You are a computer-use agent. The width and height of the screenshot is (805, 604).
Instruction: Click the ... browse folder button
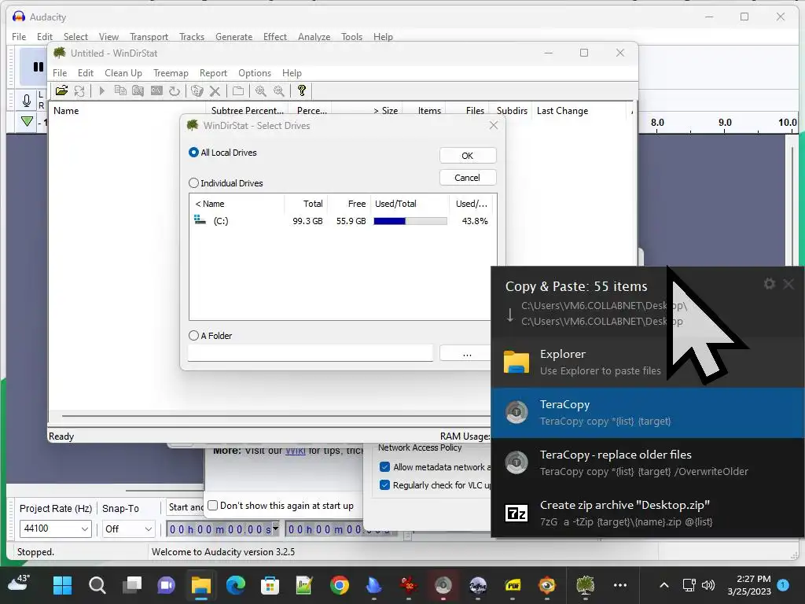click(x=465, y=353)
